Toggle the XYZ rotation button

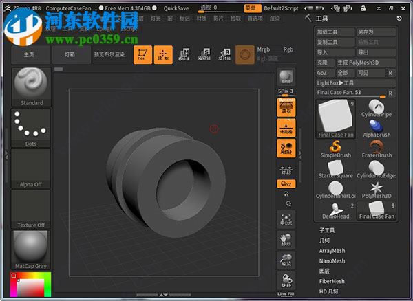tap(286, 183)
